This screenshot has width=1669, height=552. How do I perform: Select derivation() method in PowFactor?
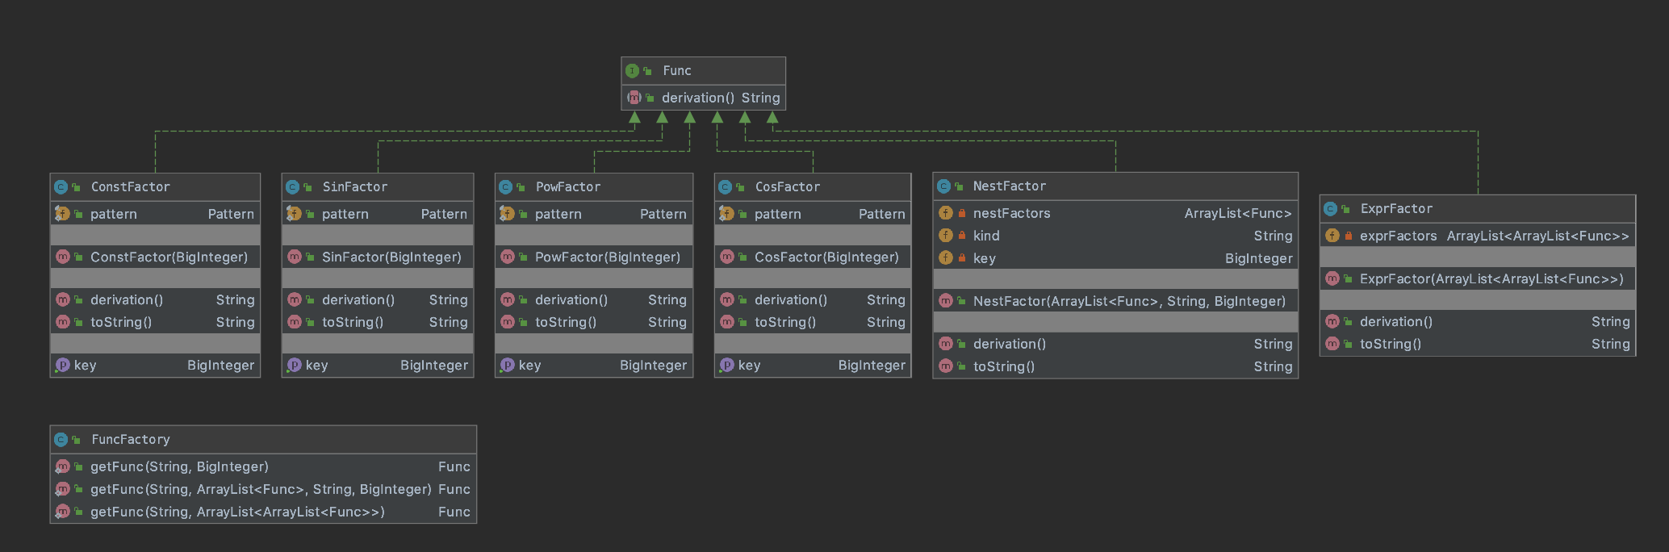pyautogui.click(x=571, y=299)
